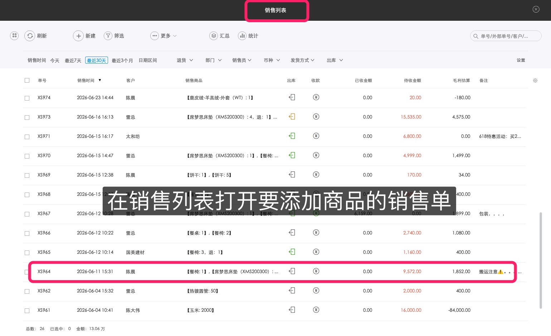Viewport: 551px width, 336px height.
Task: Tick the checkbox for order XS974
Action: (27, 98)
